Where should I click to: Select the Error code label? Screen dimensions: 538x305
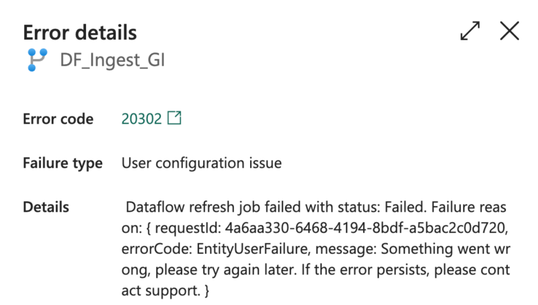pos(58,119)
